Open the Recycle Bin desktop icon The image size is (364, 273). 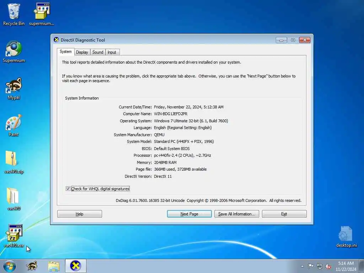[14, 14]
